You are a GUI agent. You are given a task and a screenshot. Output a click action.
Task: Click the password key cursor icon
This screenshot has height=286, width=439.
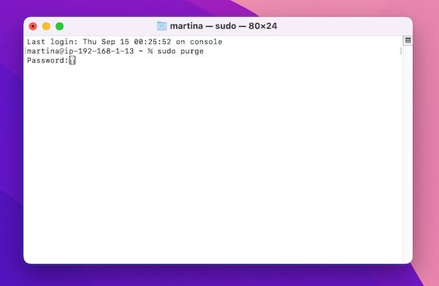(72, 61)
